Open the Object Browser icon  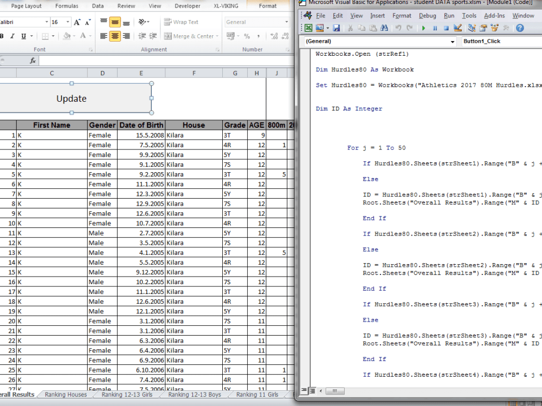click(x=495, y=29)
